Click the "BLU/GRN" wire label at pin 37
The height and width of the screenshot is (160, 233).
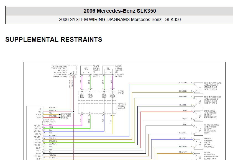click(53, 136)
